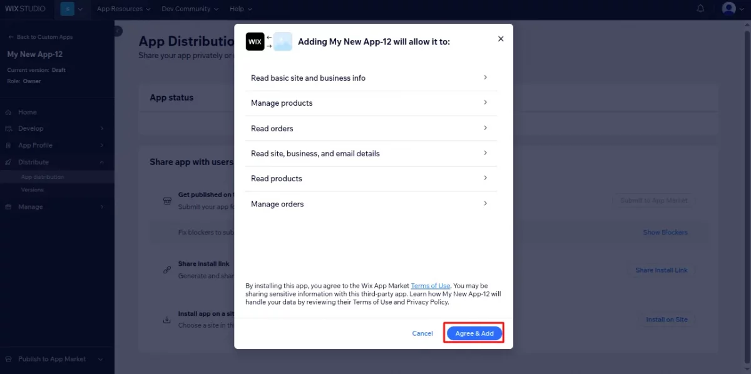Viewport: 751px width, 374px height.
Task: Click the Manage sidebar icon
Action: click(x=8, y=206)
